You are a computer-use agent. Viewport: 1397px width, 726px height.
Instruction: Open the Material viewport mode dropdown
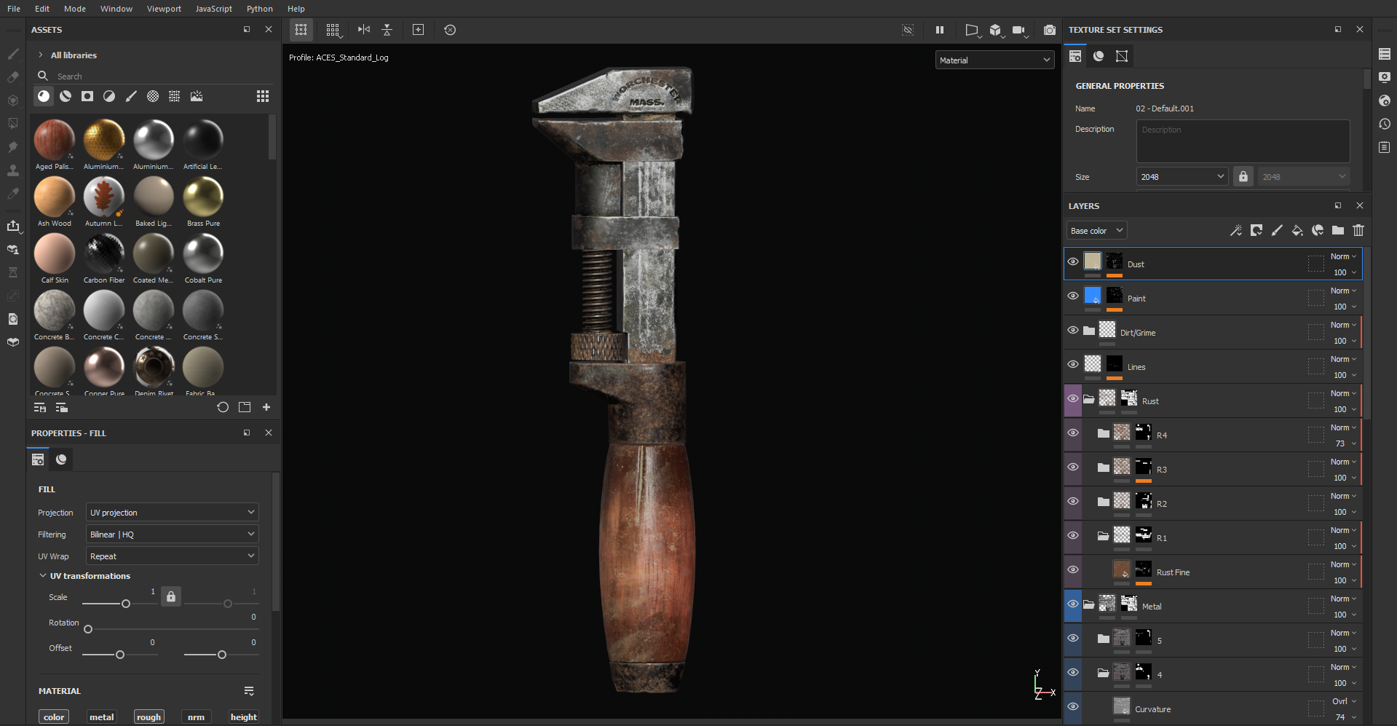coord(994,60)
